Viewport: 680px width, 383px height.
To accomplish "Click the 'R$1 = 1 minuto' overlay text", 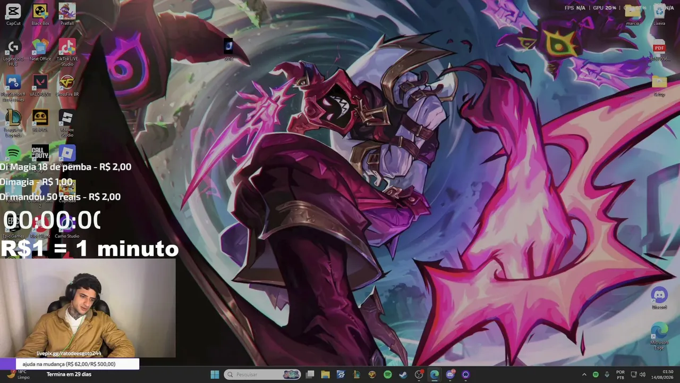I will 89,248.
